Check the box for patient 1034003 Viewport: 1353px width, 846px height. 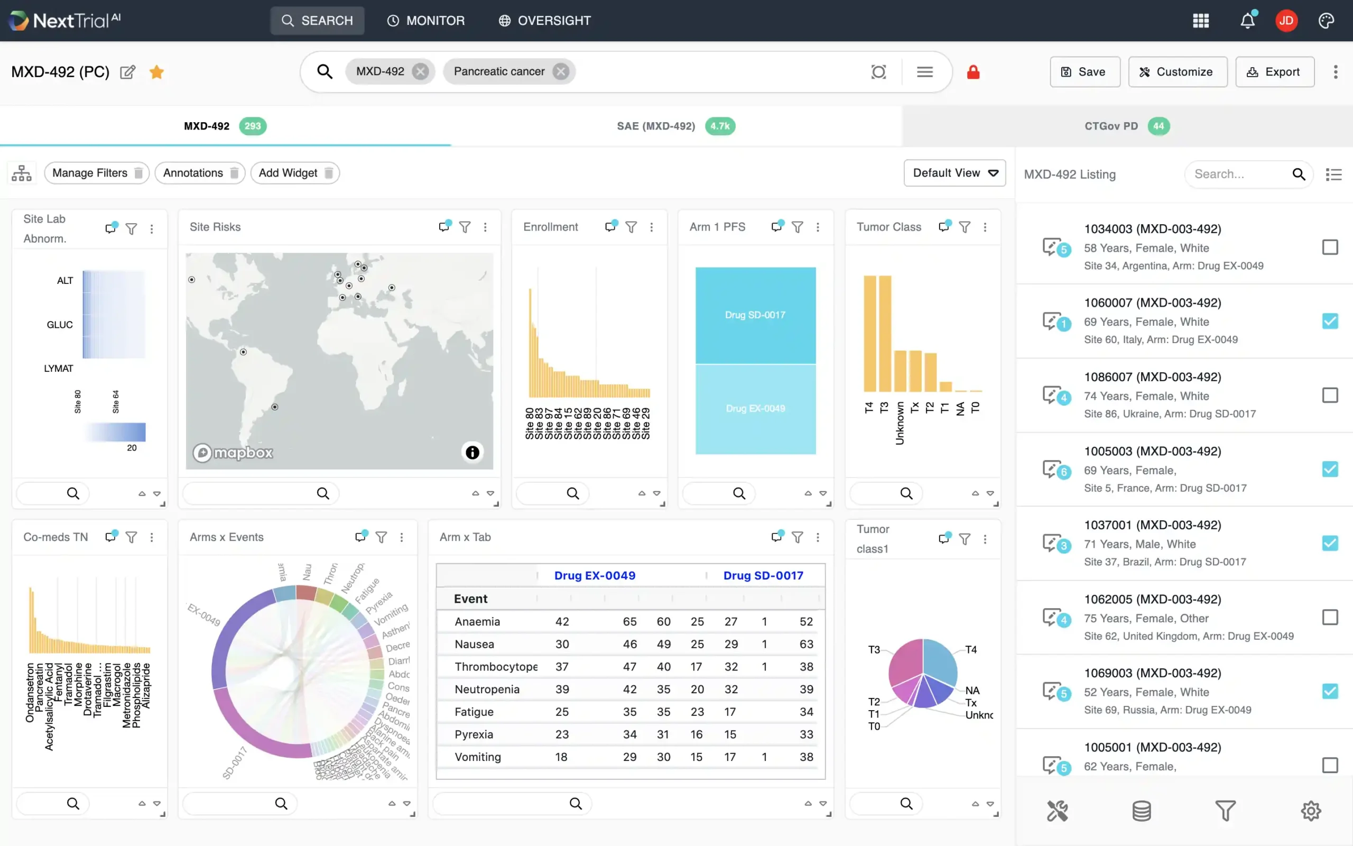coord(1330,247)
